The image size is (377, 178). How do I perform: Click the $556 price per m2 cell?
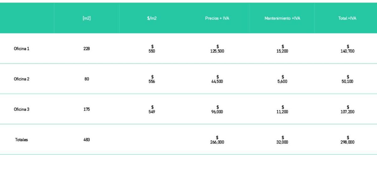coord(152,79)
